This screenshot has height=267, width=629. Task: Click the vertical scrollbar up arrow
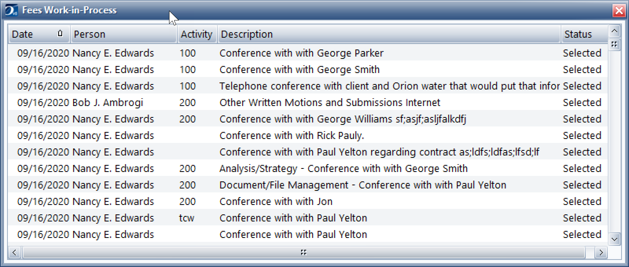tap(614, 31)
